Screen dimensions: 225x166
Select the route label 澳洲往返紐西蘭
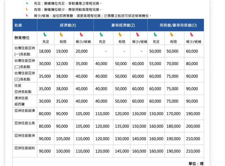point(21,101)
